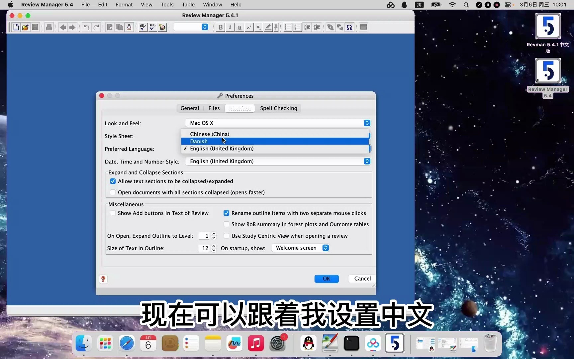The height and width of the screenshot is (359, 574).
Task: Enable Show Add buttons in Text of Review
Action: click(x=113, y=213)
